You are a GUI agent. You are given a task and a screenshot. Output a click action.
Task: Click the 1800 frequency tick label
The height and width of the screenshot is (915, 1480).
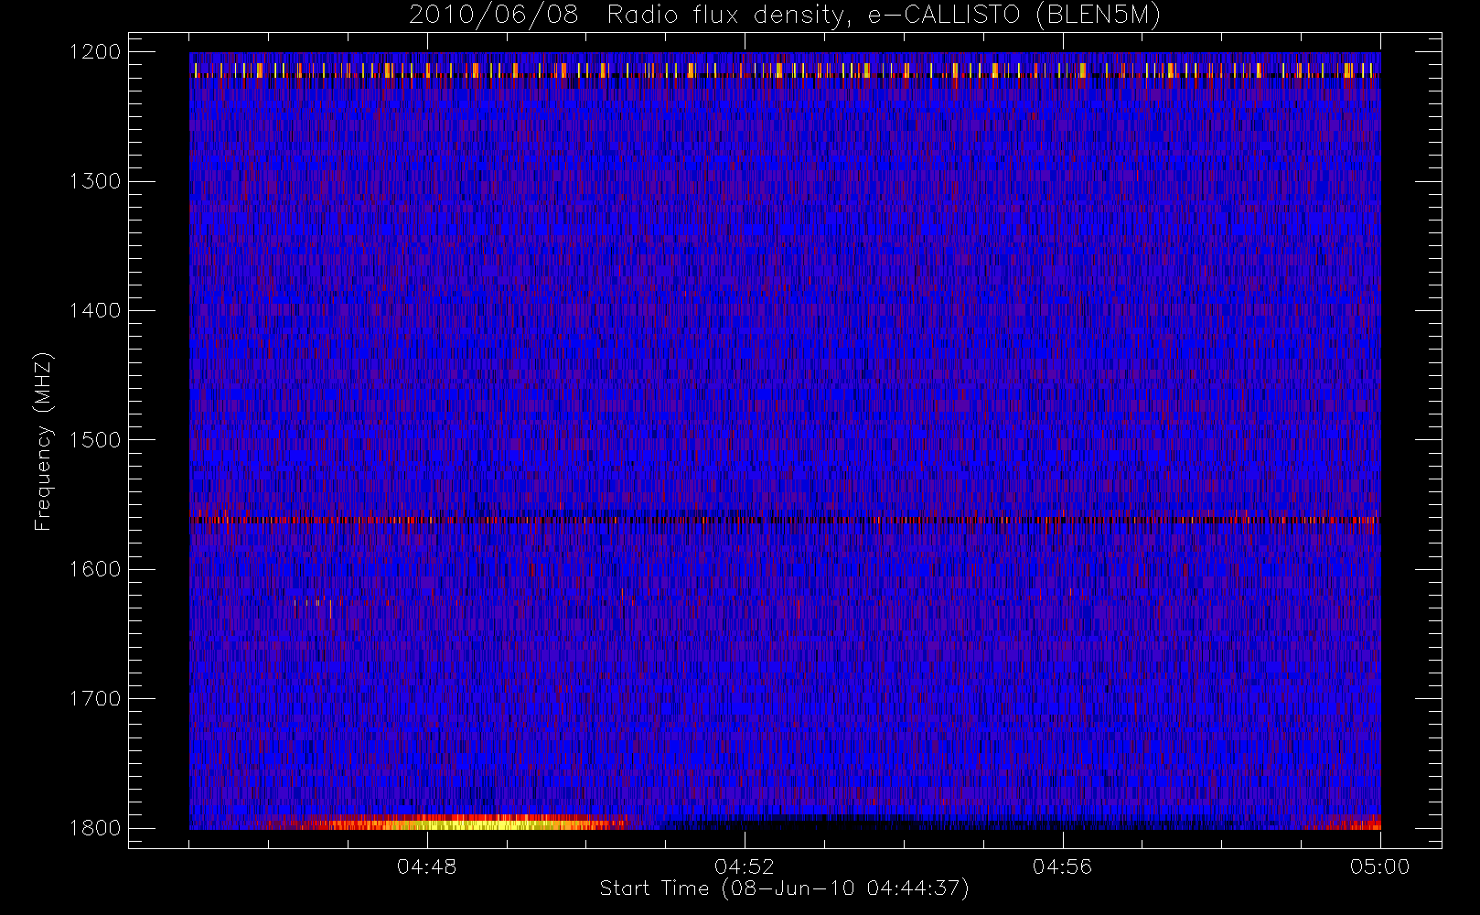point(95,828)
